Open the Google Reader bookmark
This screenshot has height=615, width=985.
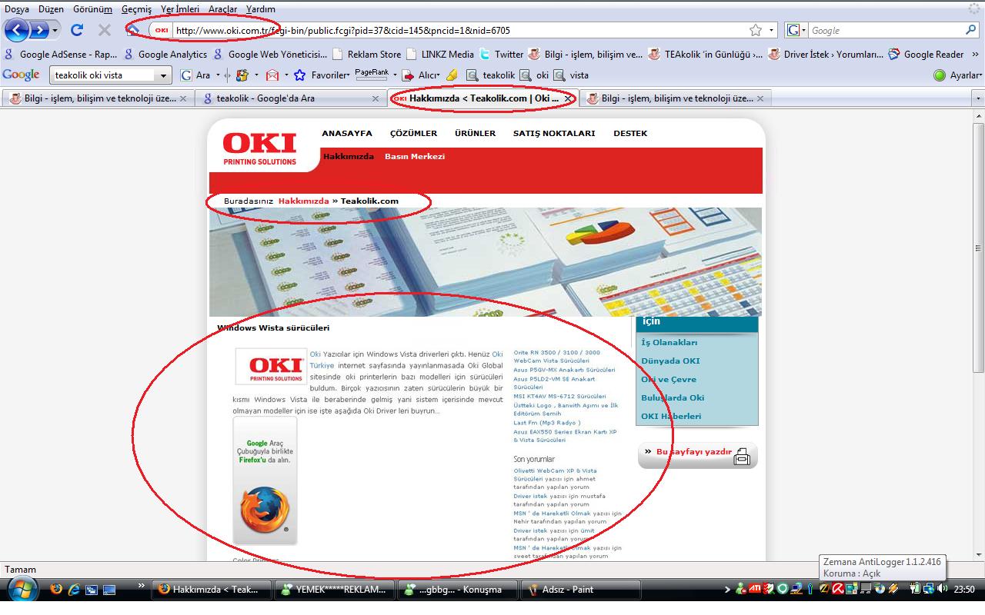pos(926,54)
